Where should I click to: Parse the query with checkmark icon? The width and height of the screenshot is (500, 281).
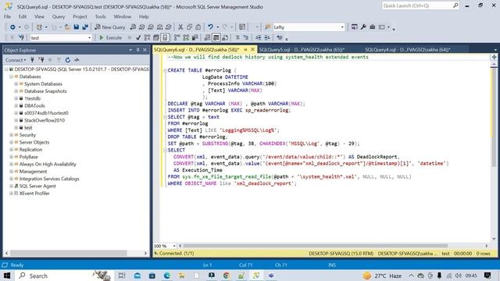[x=138, y=37]
